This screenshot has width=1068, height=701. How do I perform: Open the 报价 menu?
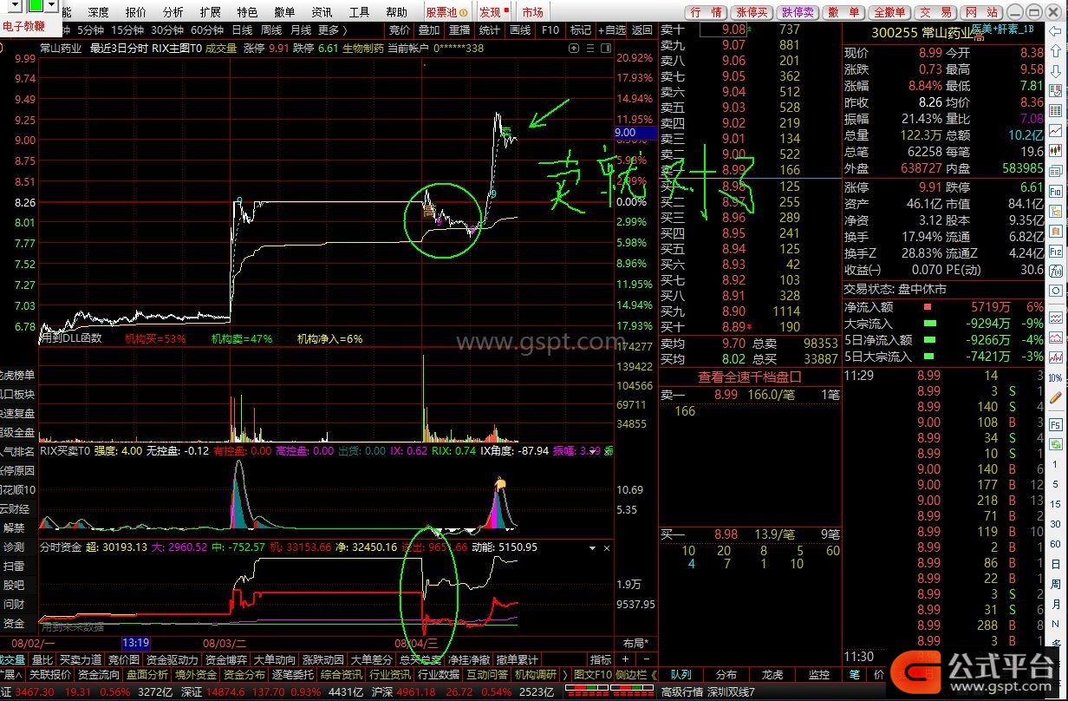coord(136,12)
